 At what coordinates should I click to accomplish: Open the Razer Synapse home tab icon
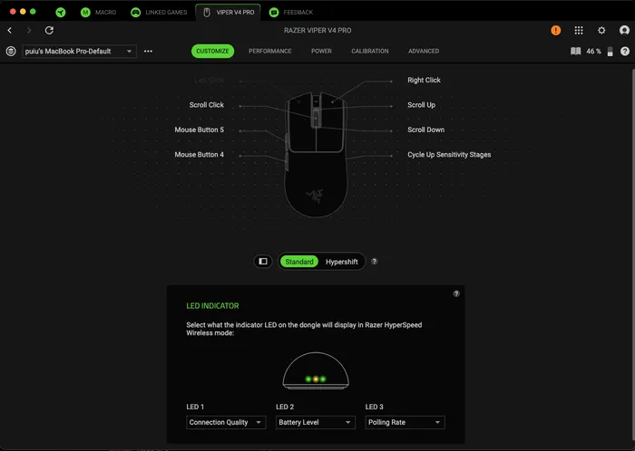pyautogui.click(x=61, y=12)
